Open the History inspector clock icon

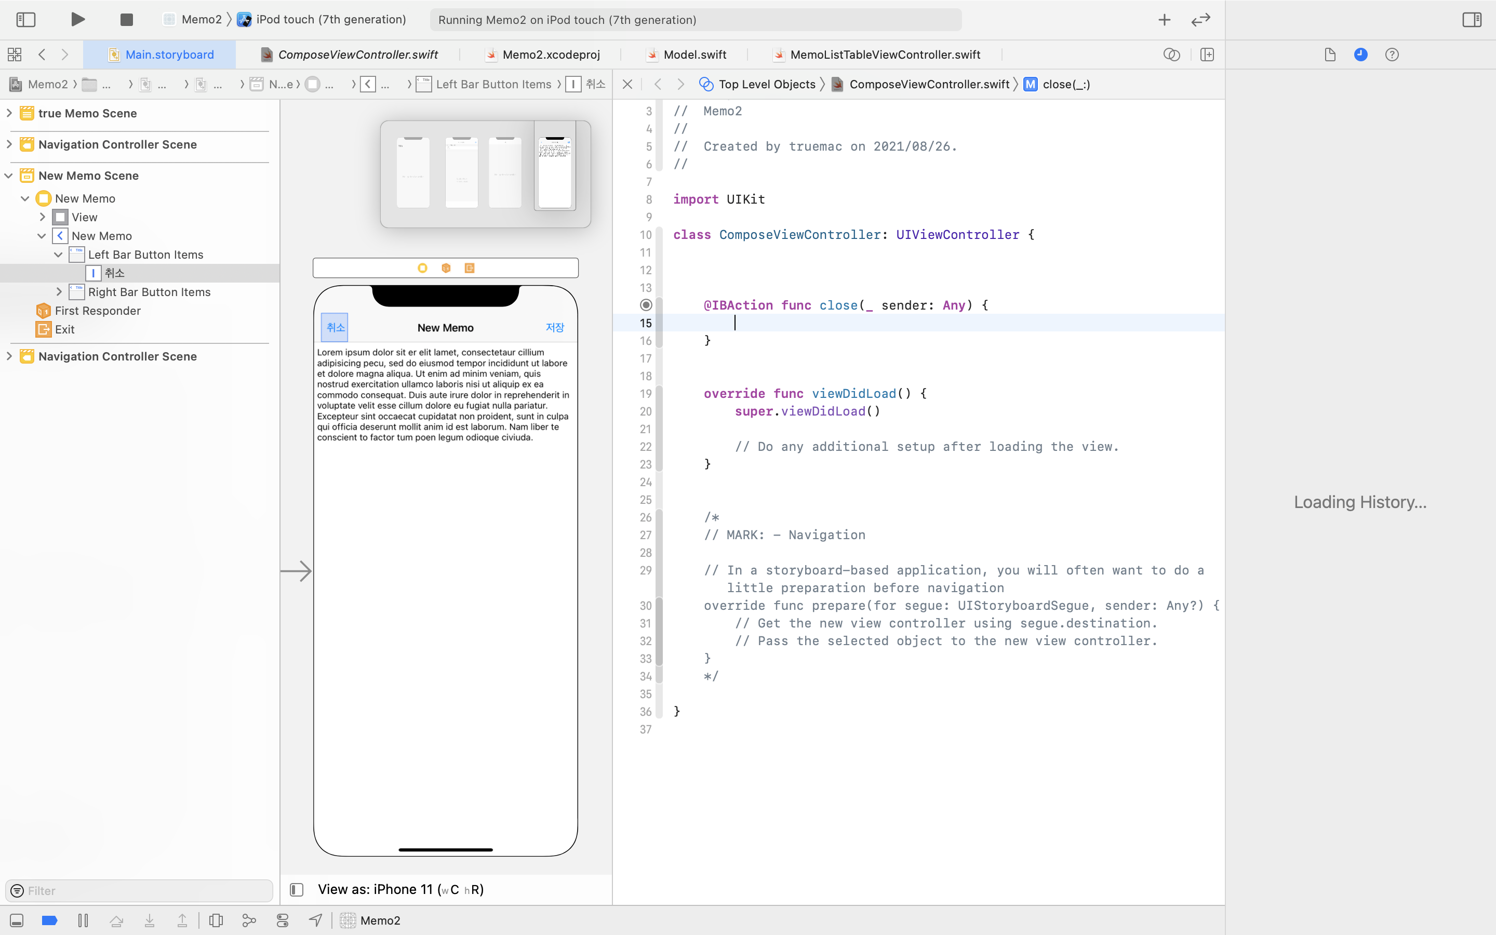(1360, 55)
